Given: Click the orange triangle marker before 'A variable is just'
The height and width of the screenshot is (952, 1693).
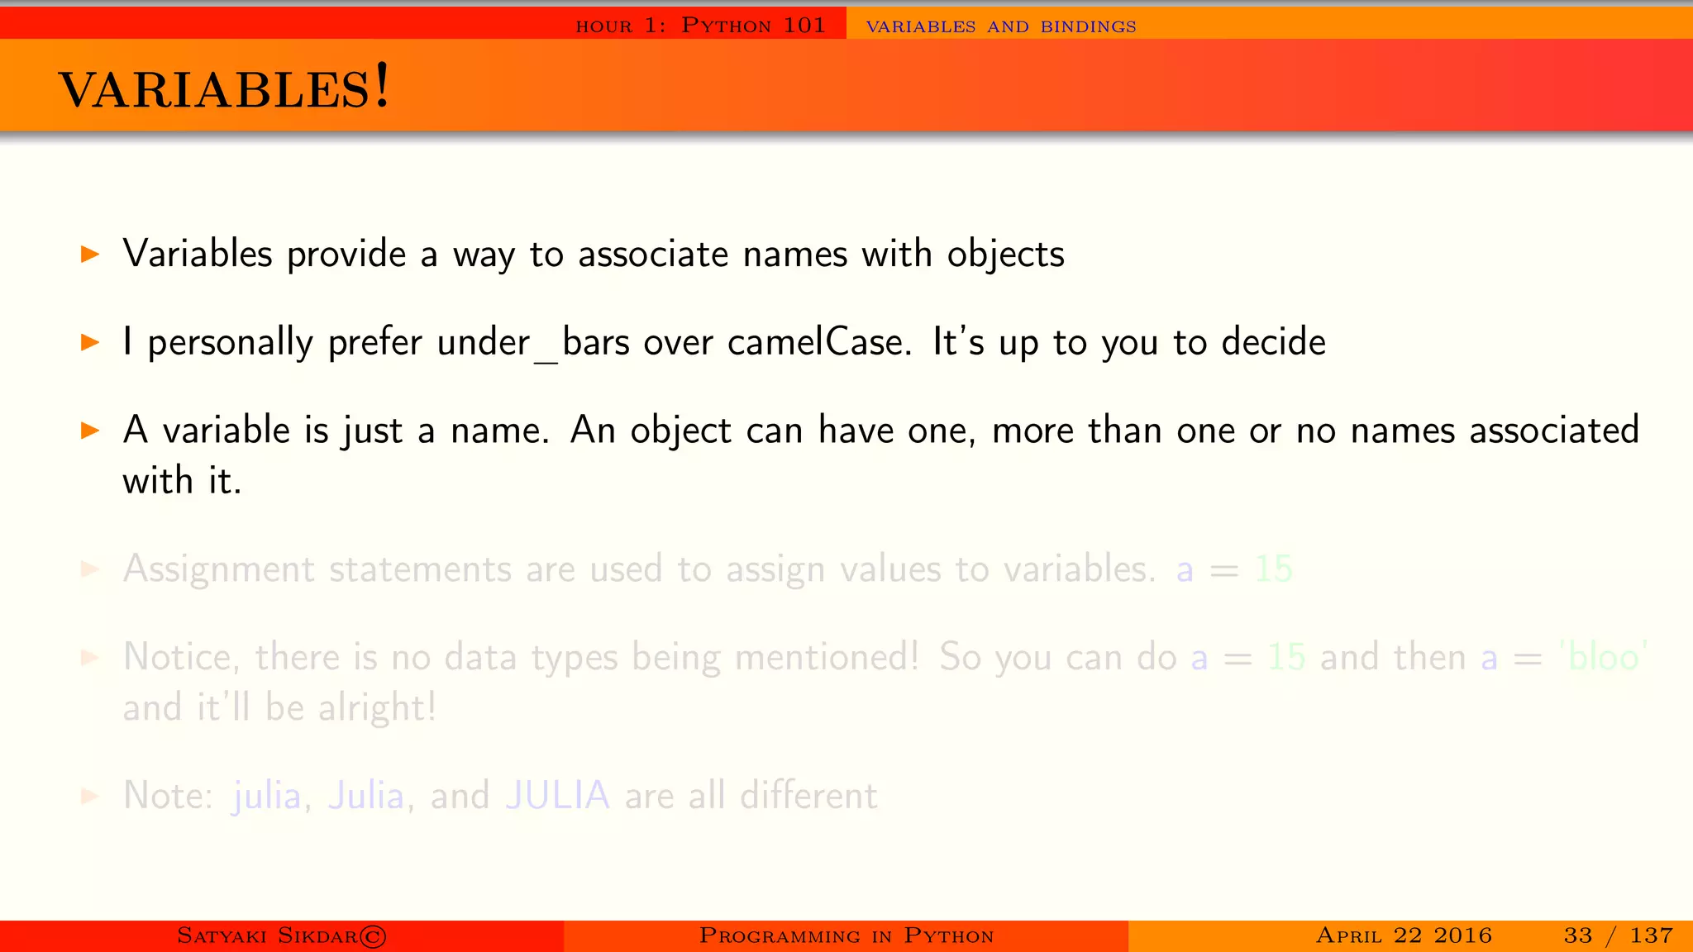Looking at the screenshot, I should pyautogui.click(x=90, y=431).
